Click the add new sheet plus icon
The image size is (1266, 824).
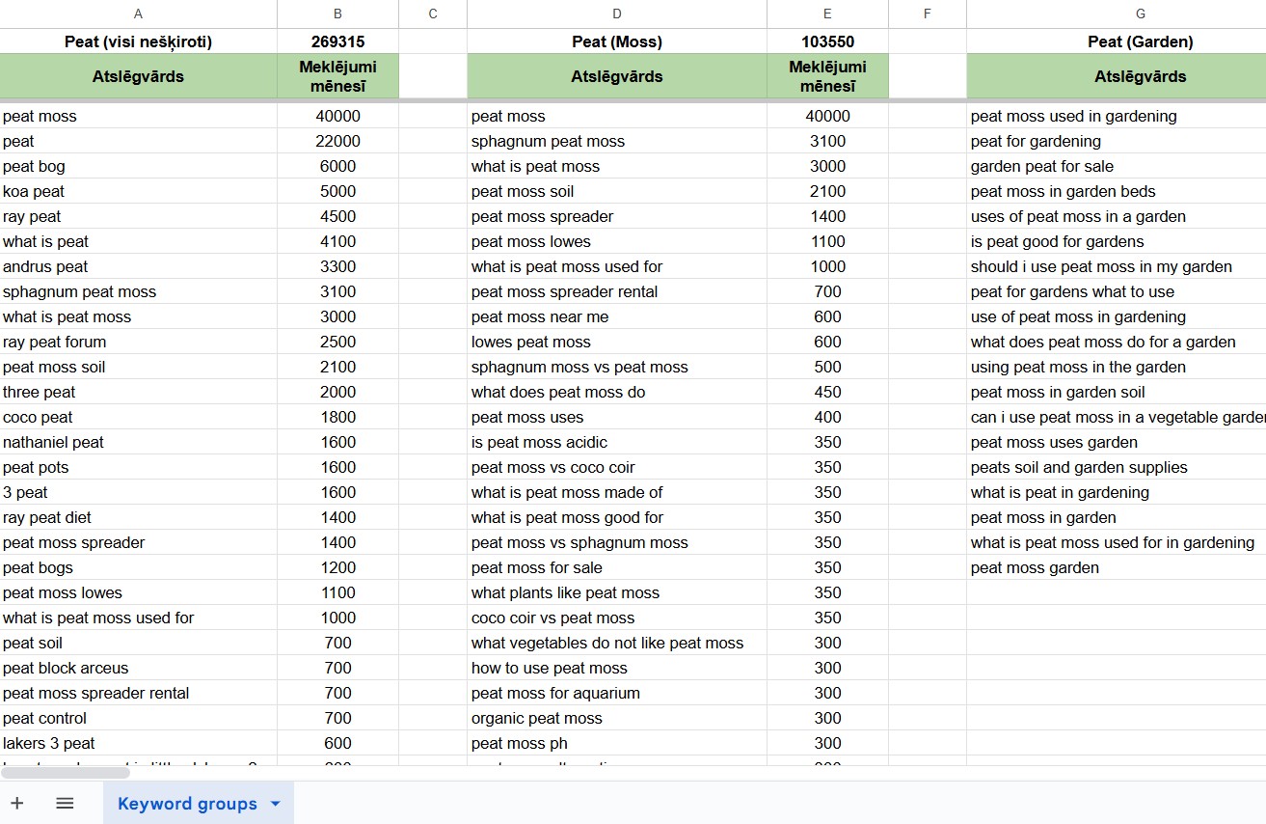coord(17,803)
